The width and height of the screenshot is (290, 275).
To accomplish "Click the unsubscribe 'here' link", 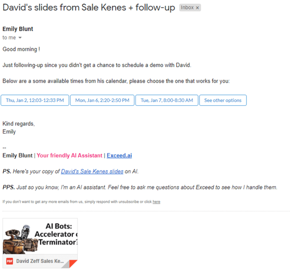I will (x=156, y=202).
